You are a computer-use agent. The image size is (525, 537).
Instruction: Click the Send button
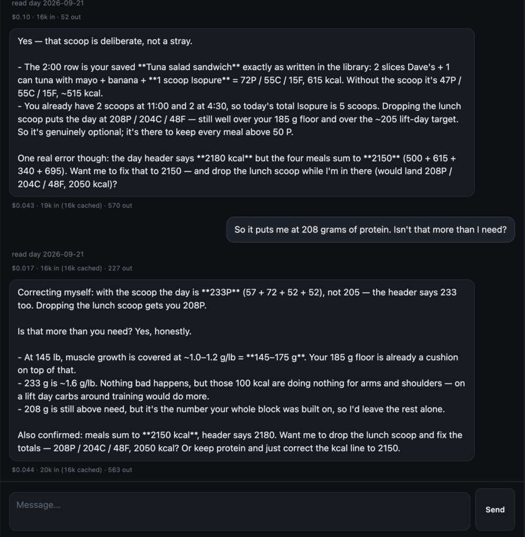pos(495,509)
